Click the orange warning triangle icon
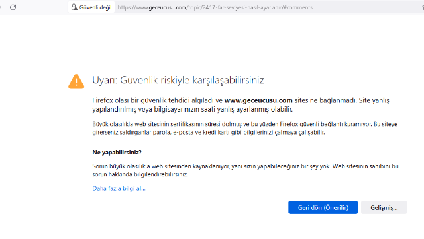 pyautogui.click(x=76, y=81)
